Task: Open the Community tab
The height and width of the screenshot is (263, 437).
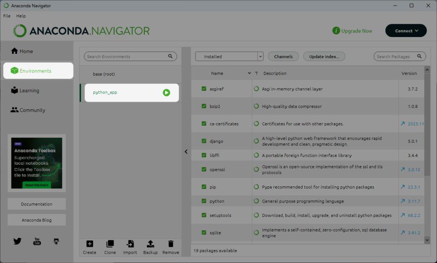Action: (37, 110)
